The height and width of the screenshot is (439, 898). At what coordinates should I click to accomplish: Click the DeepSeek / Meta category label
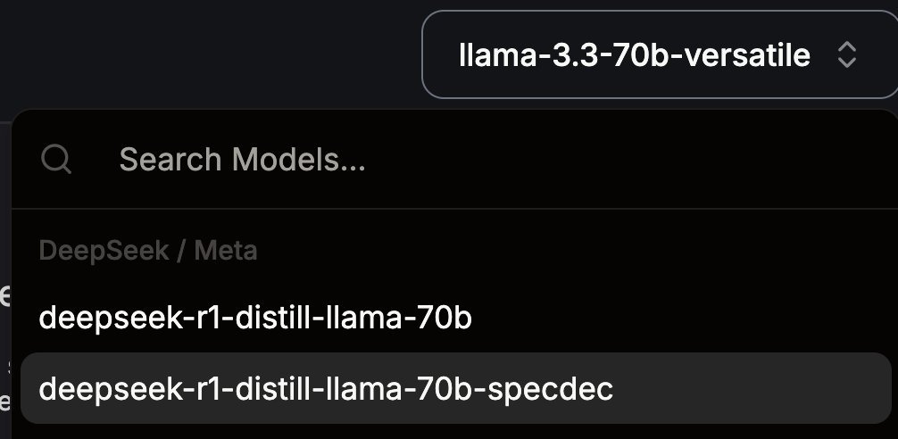pos(148,251)
